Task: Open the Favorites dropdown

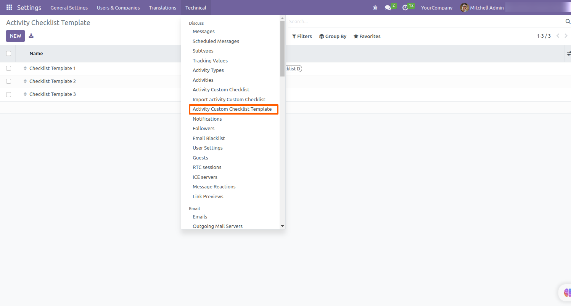Action: [367, 36]
